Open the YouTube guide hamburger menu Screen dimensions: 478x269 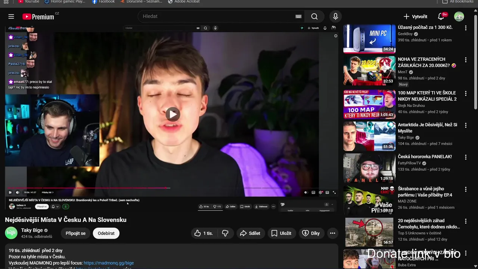(11, 16)
